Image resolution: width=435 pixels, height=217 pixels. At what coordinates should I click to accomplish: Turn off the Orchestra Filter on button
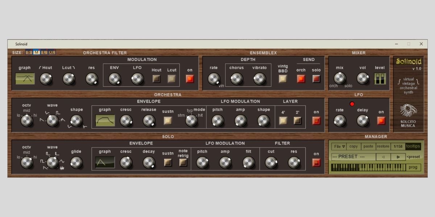pos(190,78)
